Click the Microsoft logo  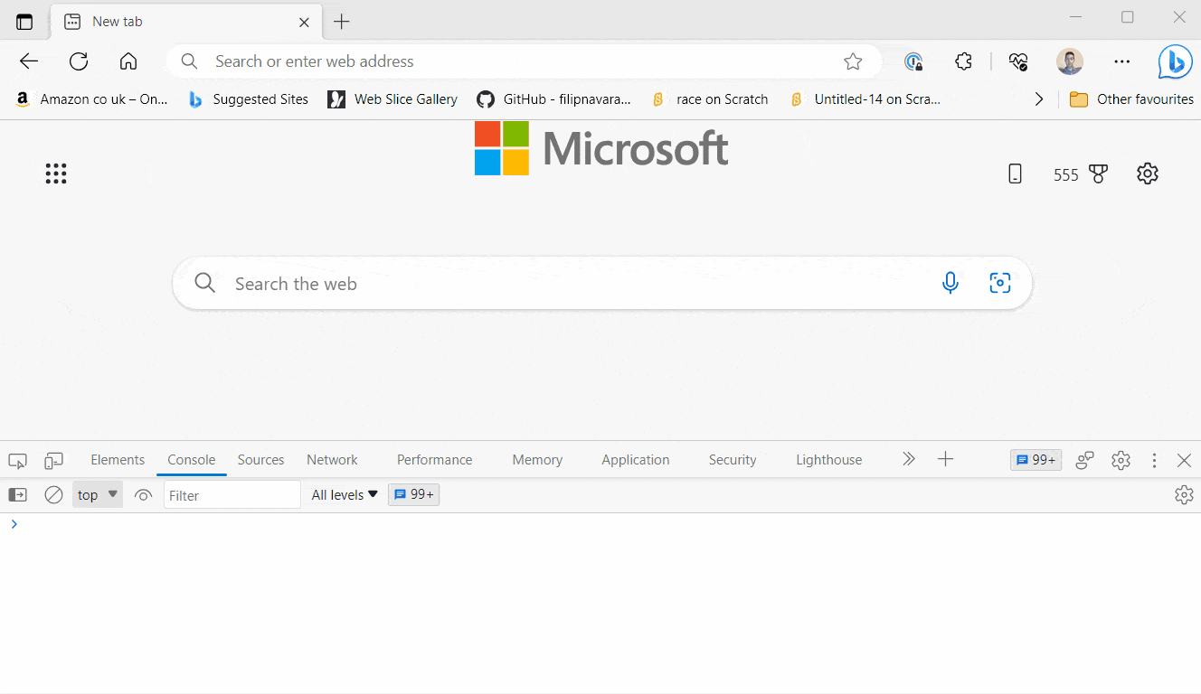pyautogui.click(x=601, y=149)
